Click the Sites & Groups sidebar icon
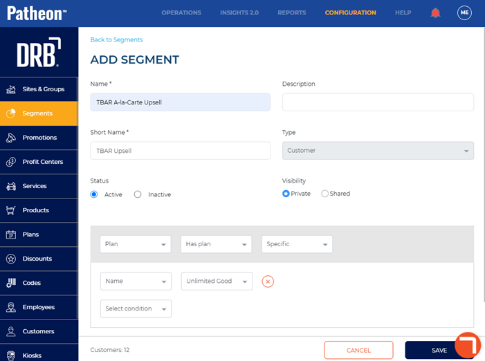 (x=11, y=89)
